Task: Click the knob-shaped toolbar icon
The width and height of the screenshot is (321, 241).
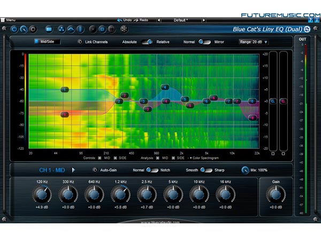Action: [x=24, y=29]
